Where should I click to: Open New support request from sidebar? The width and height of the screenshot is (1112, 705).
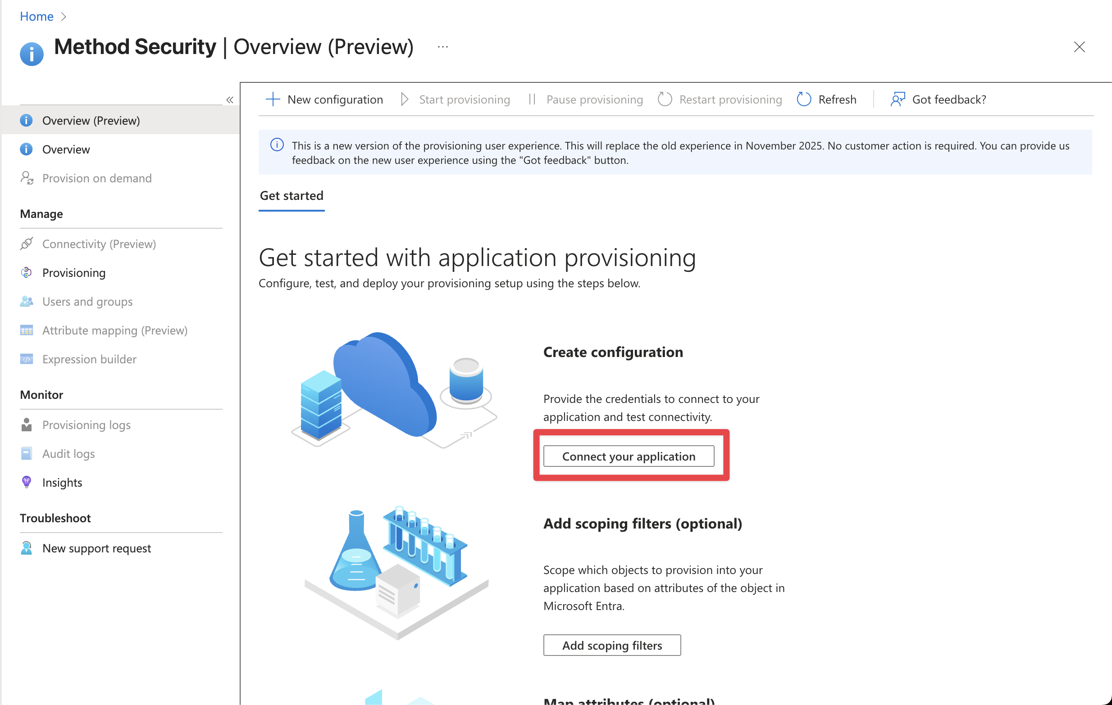96,548
